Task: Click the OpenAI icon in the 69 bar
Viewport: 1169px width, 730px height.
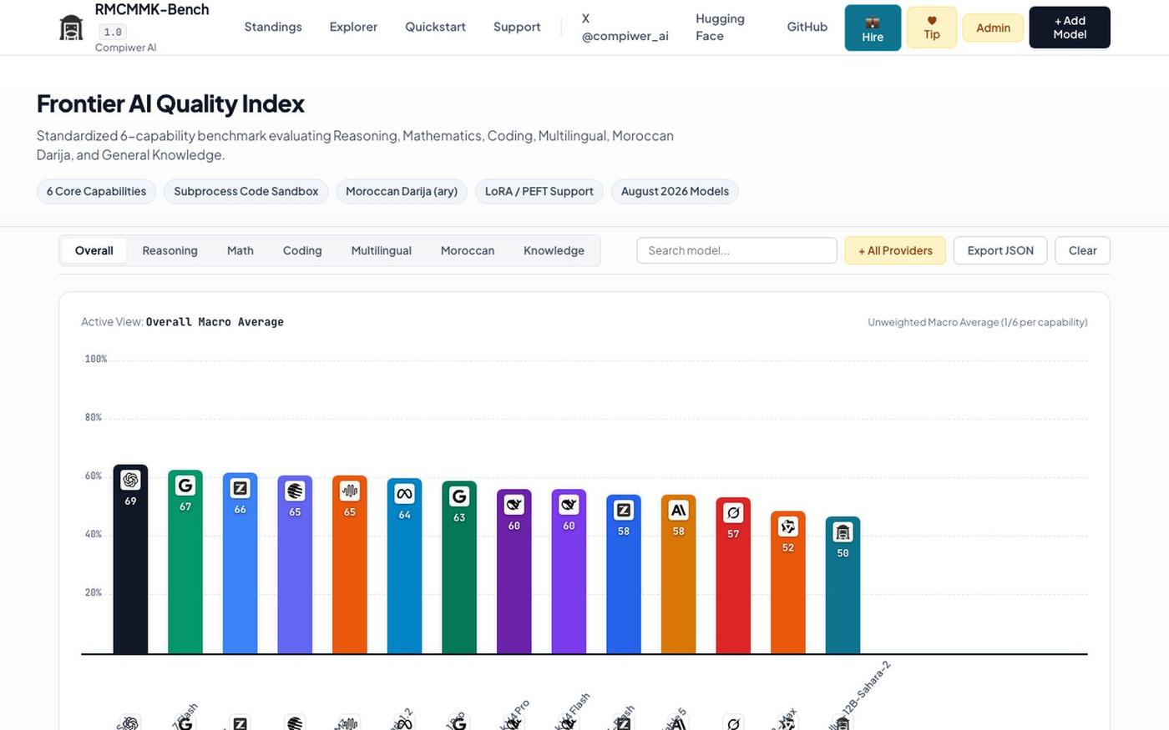Action: point(130,480)
